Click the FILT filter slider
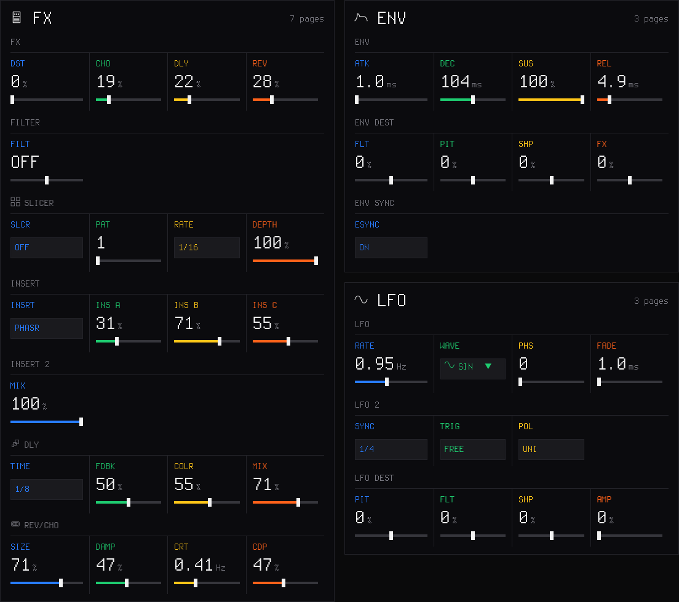This screenshot has height=602, width=679. [46, 180]
